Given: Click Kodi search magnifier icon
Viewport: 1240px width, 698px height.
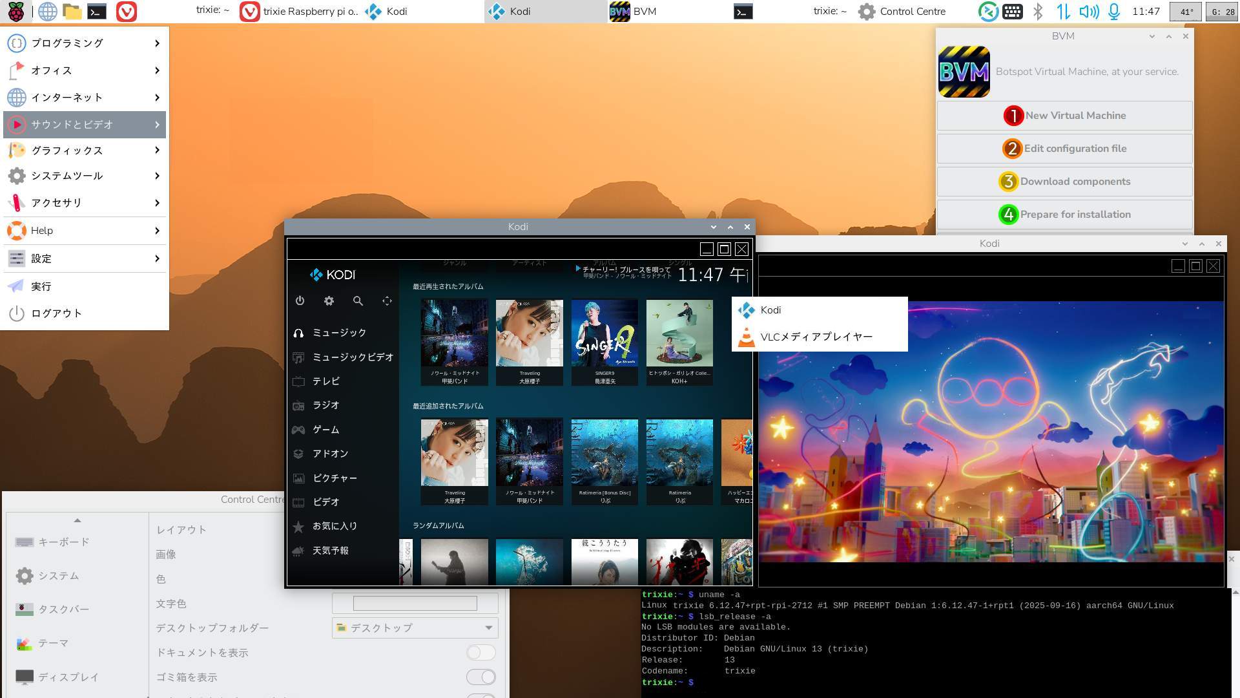Looking at the screenshot, I should (358, 301).
